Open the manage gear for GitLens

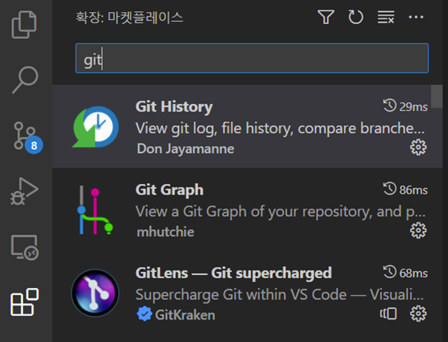pyautogui.click(x=418, y=313)
